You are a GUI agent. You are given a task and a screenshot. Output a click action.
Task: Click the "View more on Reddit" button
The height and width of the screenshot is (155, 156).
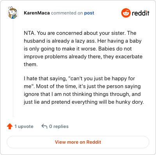pyautogui.click(x=78, y=142)
